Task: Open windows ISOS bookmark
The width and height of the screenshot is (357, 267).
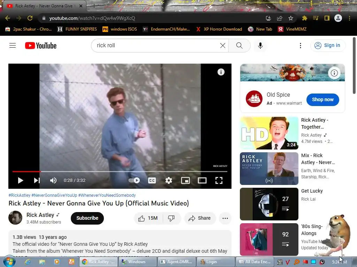Action: click(120, 29)
